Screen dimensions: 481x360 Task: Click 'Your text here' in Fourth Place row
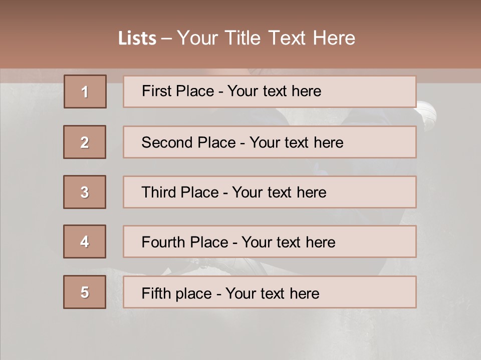[288, 242]
